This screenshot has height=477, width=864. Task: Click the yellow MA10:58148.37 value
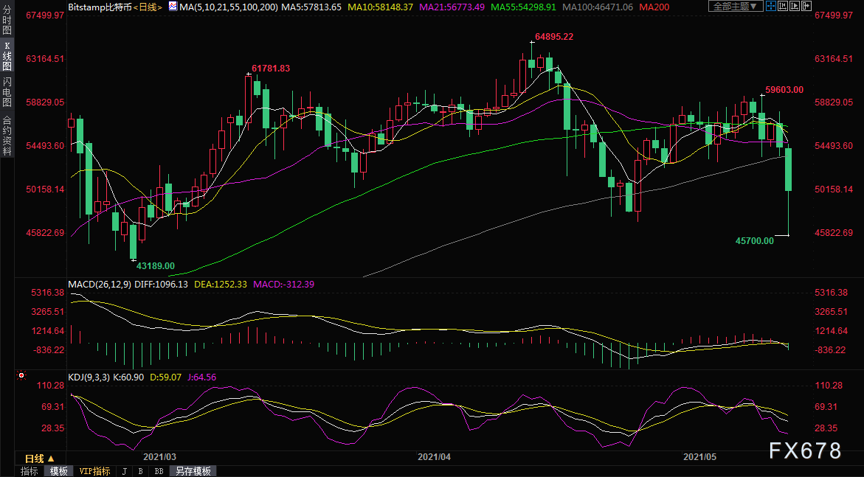pyautogui.click(x=380, y=7)
